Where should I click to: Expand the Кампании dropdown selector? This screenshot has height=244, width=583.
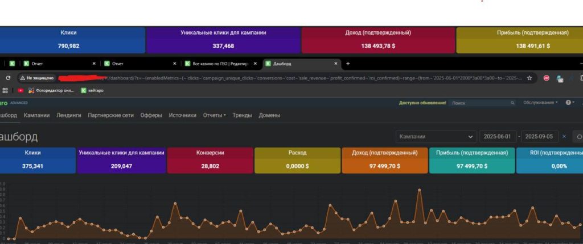tap(436, 136)
